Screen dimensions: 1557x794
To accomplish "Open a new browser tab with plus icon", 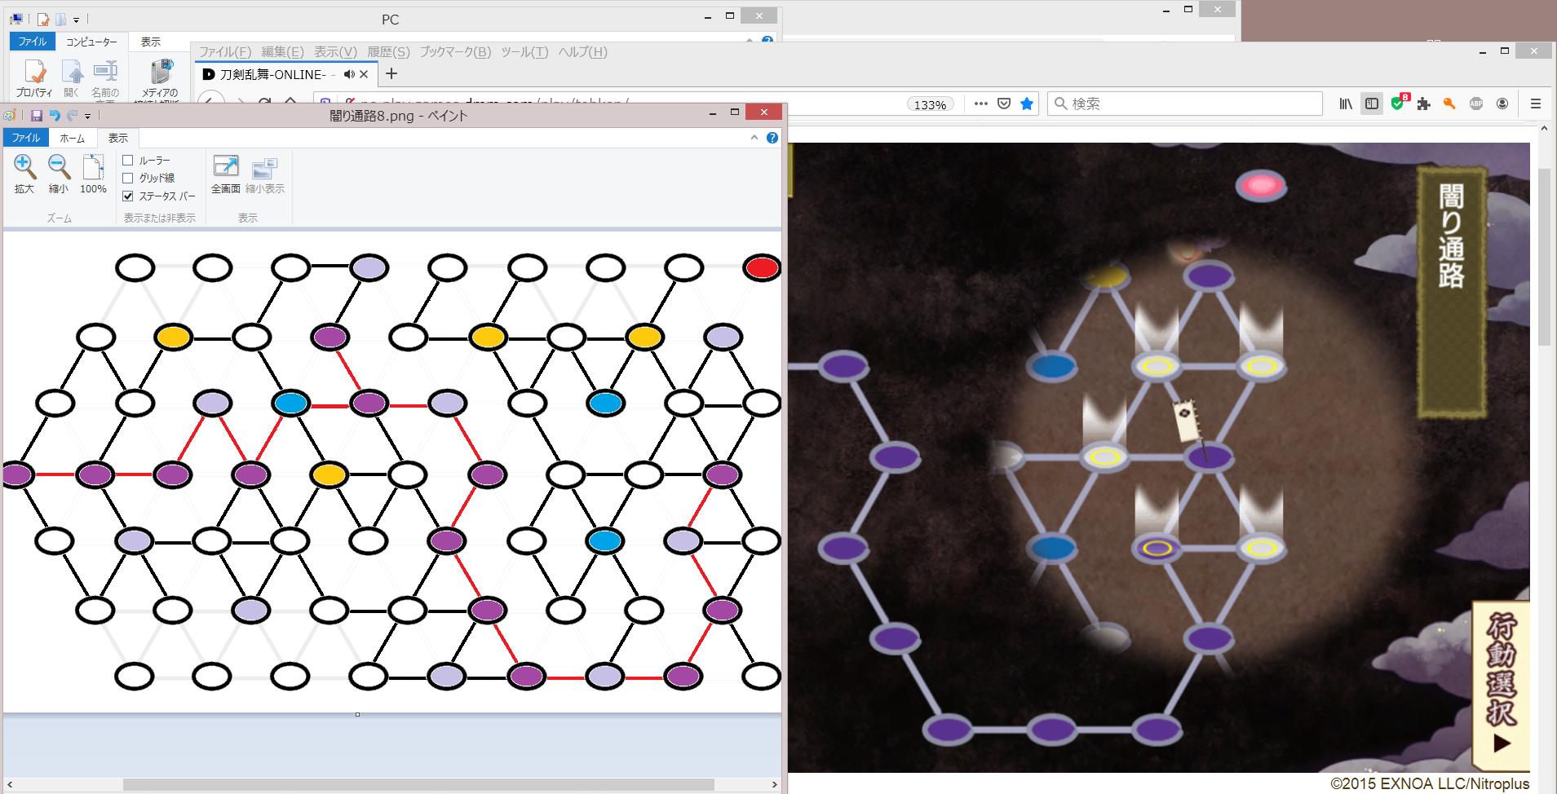I will click(391, 74).
